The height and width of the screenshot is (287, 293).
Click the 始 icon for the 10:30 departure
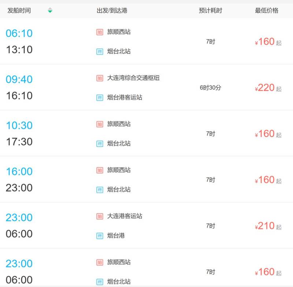100,124
